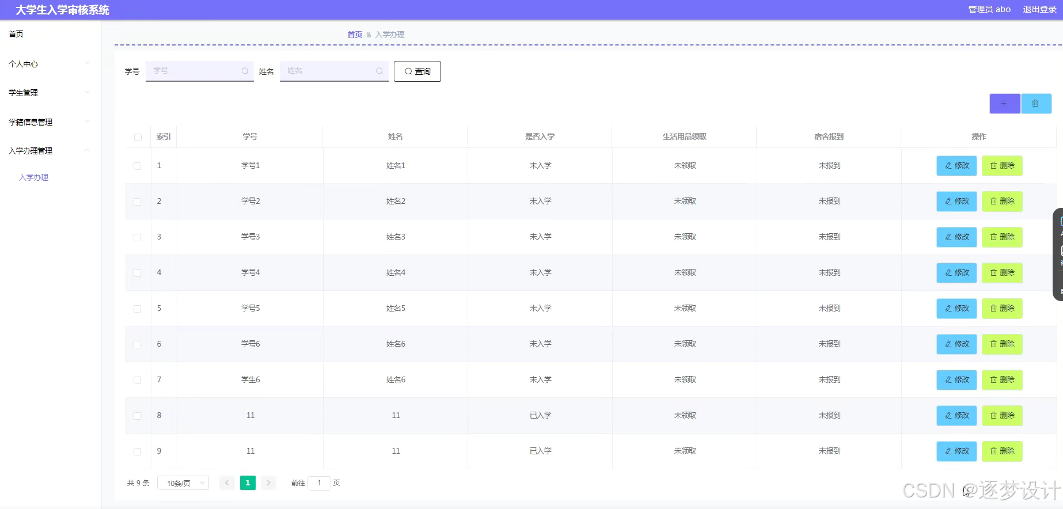This screenshot has width=1063, height=509.
Task: Open 修改 for row 学号3
Action: [956, 237]
